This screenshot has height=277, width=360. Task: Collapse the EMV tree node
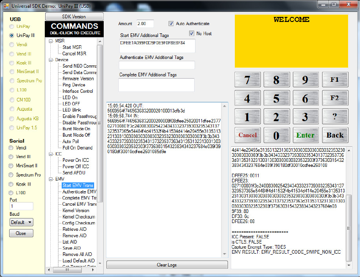[x=51, y=179]
